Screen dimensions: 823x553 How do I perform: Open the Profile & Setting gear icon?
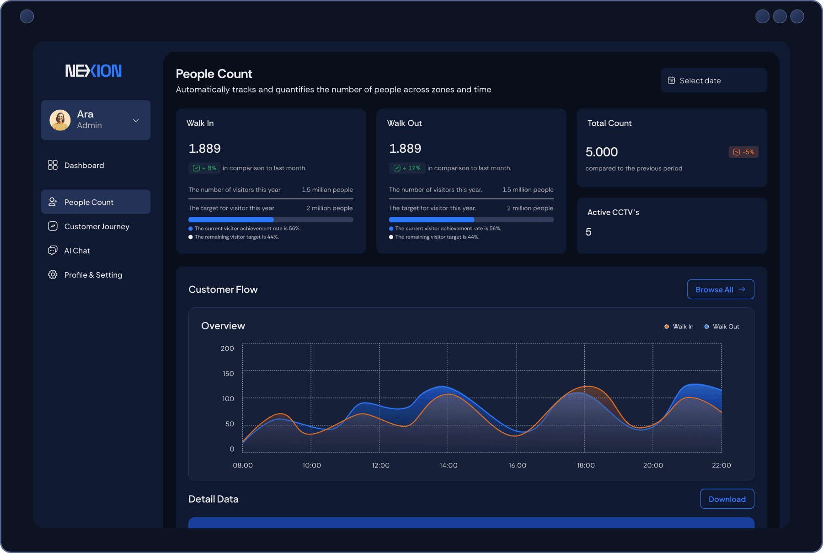coord(53,274)
